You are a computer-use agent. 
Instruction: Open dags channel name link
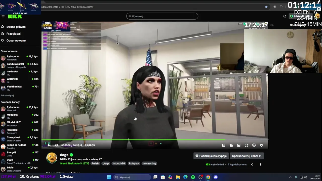tap(64, 155)
